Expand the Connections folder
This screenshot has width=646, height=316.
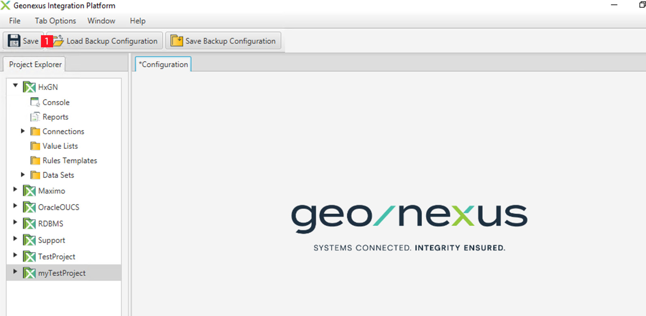pyautogui.click(x=23, y=131)
